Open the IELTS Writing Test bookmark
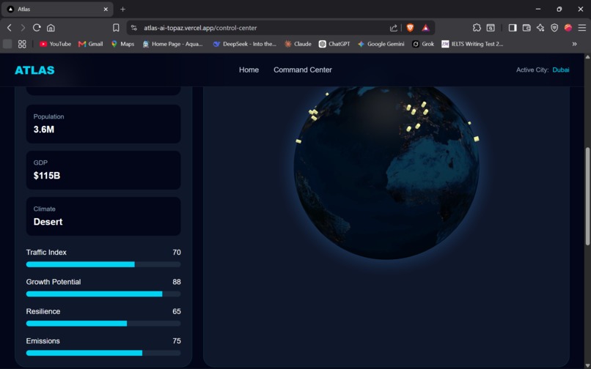The width and height of the screenshot is (591, 369). pos(472,44)
